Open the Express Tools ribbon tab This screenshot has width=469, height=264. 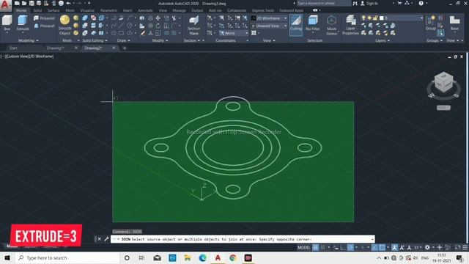click(262, 10)
